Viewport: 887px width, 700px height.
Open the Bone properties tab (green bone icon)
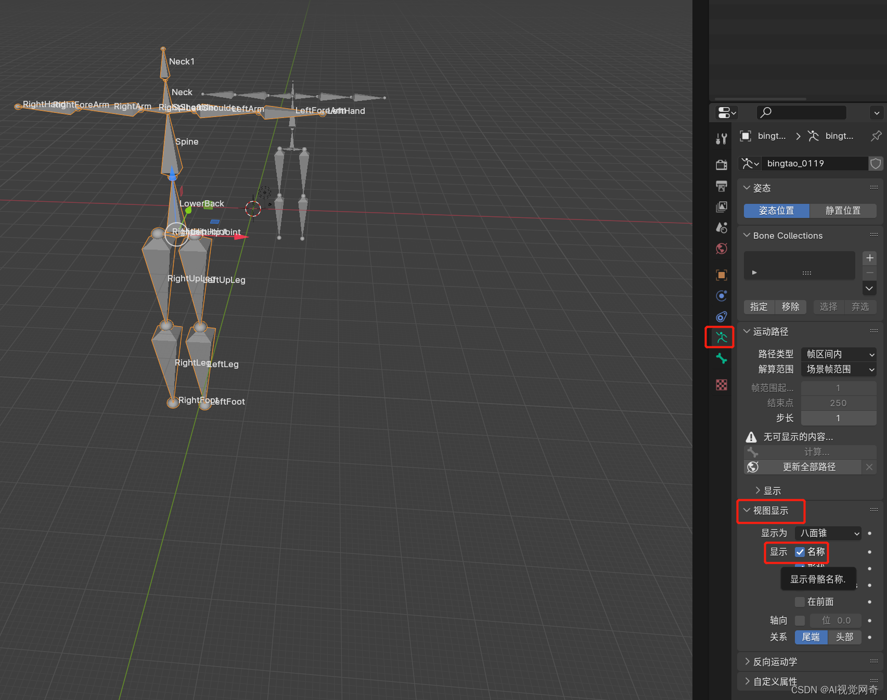tap(721, 358)
